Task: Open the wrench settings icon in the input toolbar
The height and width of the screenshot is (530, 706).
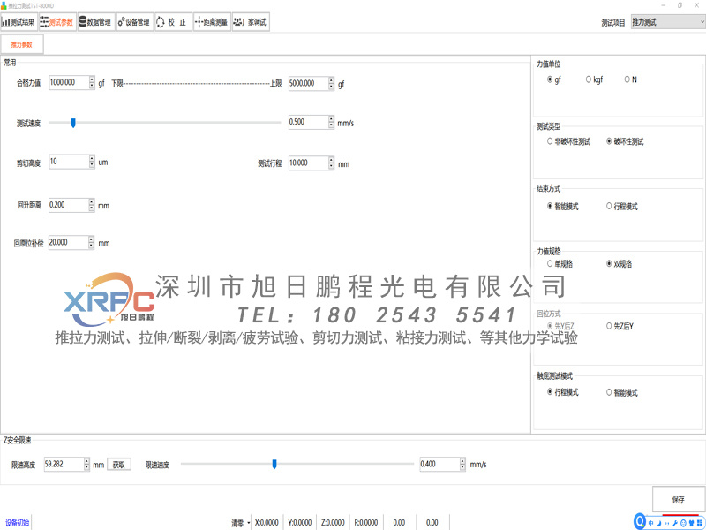Action: (675, 523)
